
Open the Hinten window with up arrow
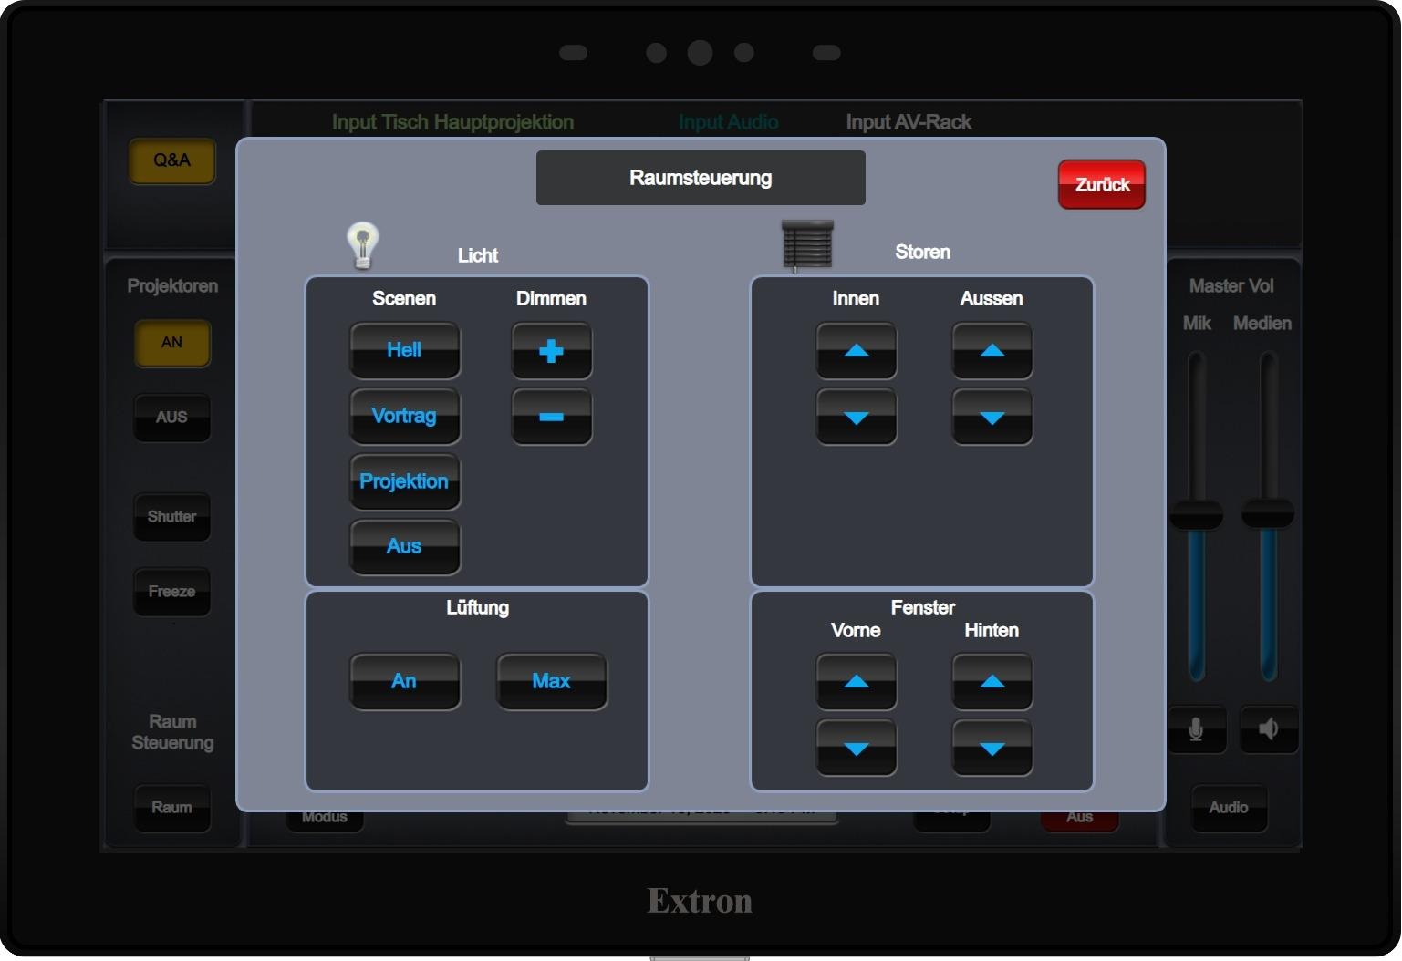(x=992, y=682)
